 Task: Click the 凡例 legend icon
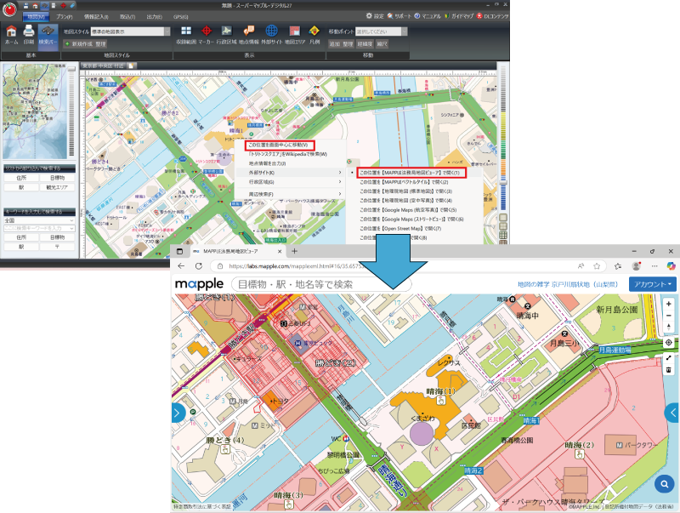pos(314,34)
